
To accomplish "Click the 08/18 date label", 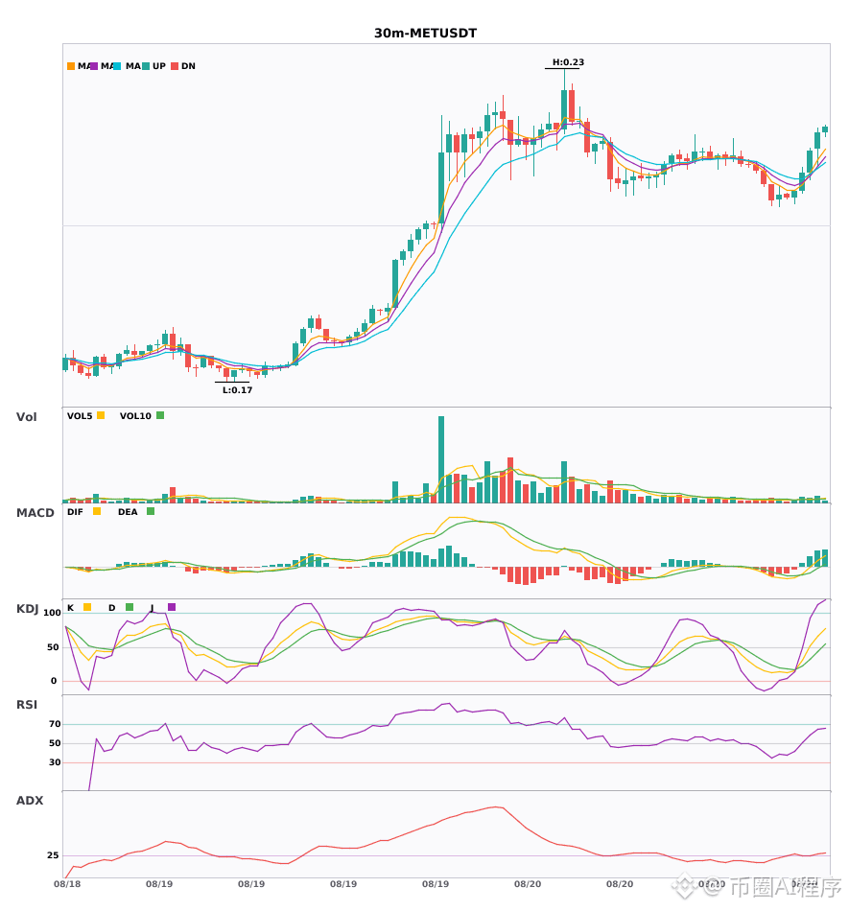I will pyautogui.click(x=67, y=884).
